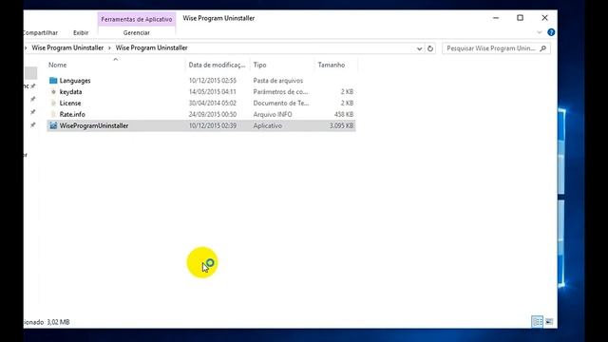Open the Exibir ribbon tab
This screenshot has height=342, width=608.
(x=81, y=33)
